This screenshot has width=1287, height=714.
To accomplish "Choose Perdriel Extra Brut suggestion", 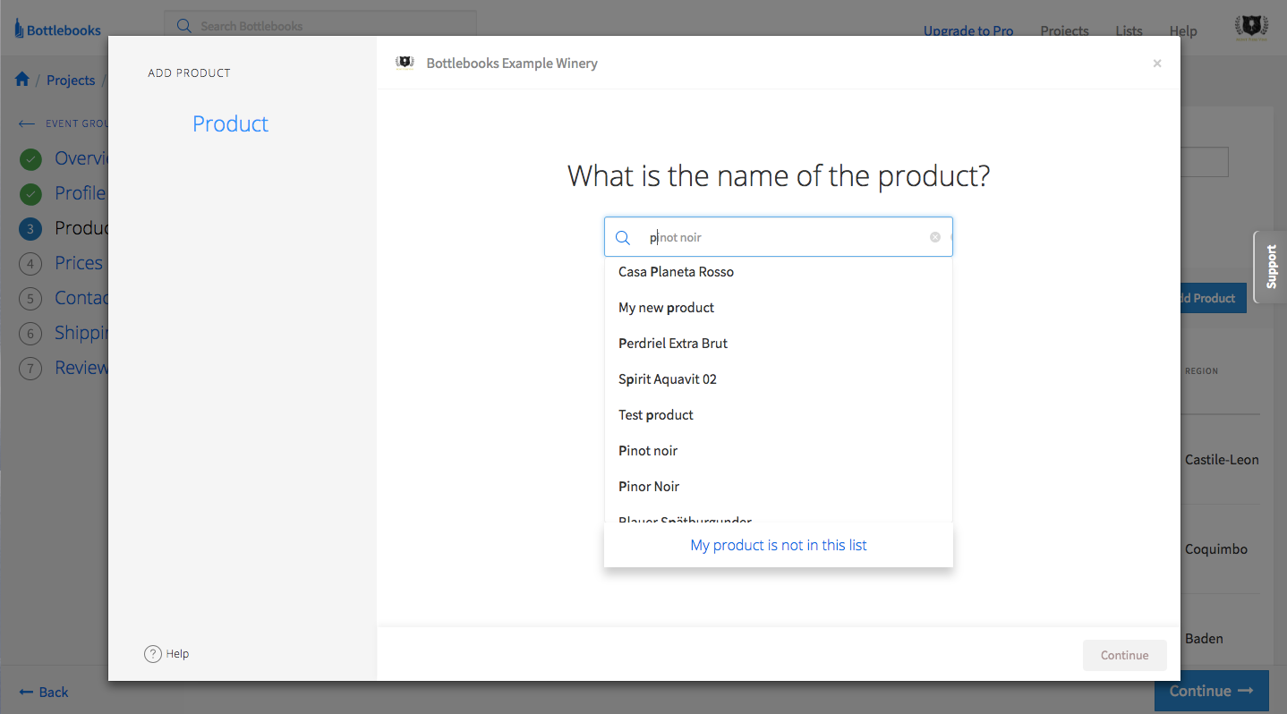I will tap(779, 344).
